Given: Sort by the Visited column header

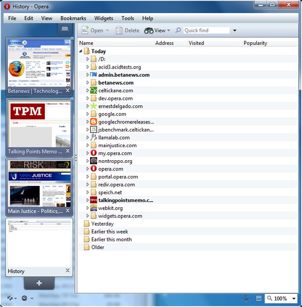Looking at the screenshot, I should [x=215, y=43].
